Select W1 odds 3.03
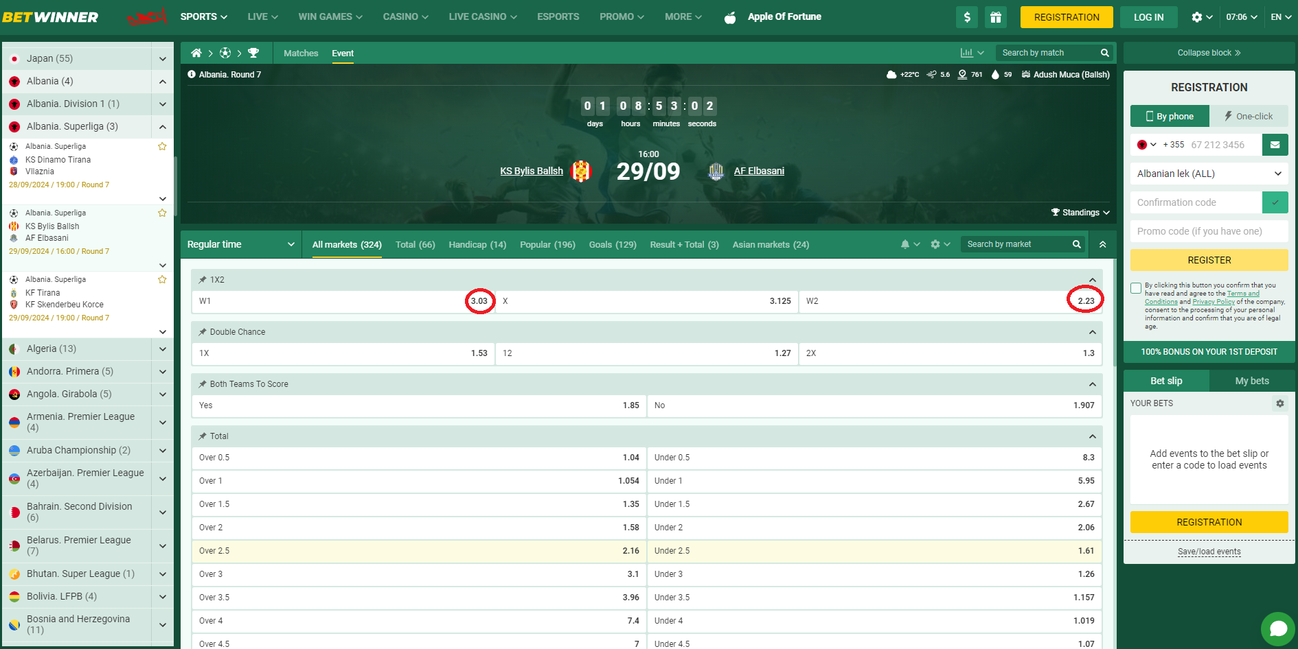This screenshot has height=649, width=1298. tap(343, 301)
